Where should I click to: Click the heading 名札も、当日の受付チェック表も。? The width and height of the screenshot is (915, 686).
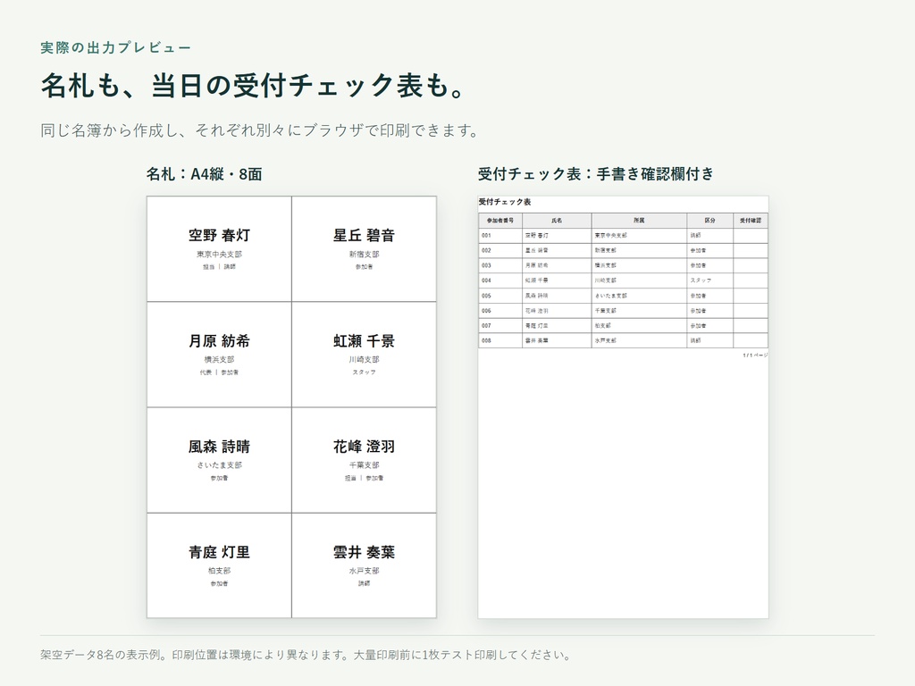coord(254,86)
